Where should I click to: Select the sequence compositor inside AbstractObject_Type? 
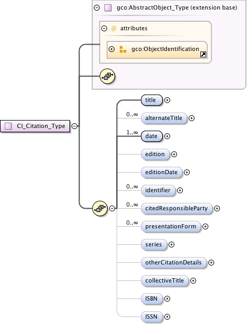coord(108,76)
